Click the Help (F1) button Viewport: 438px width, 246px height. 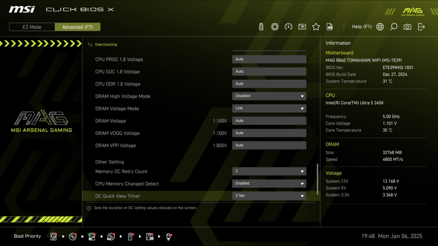pyautogui.click(x=362, y=26)
